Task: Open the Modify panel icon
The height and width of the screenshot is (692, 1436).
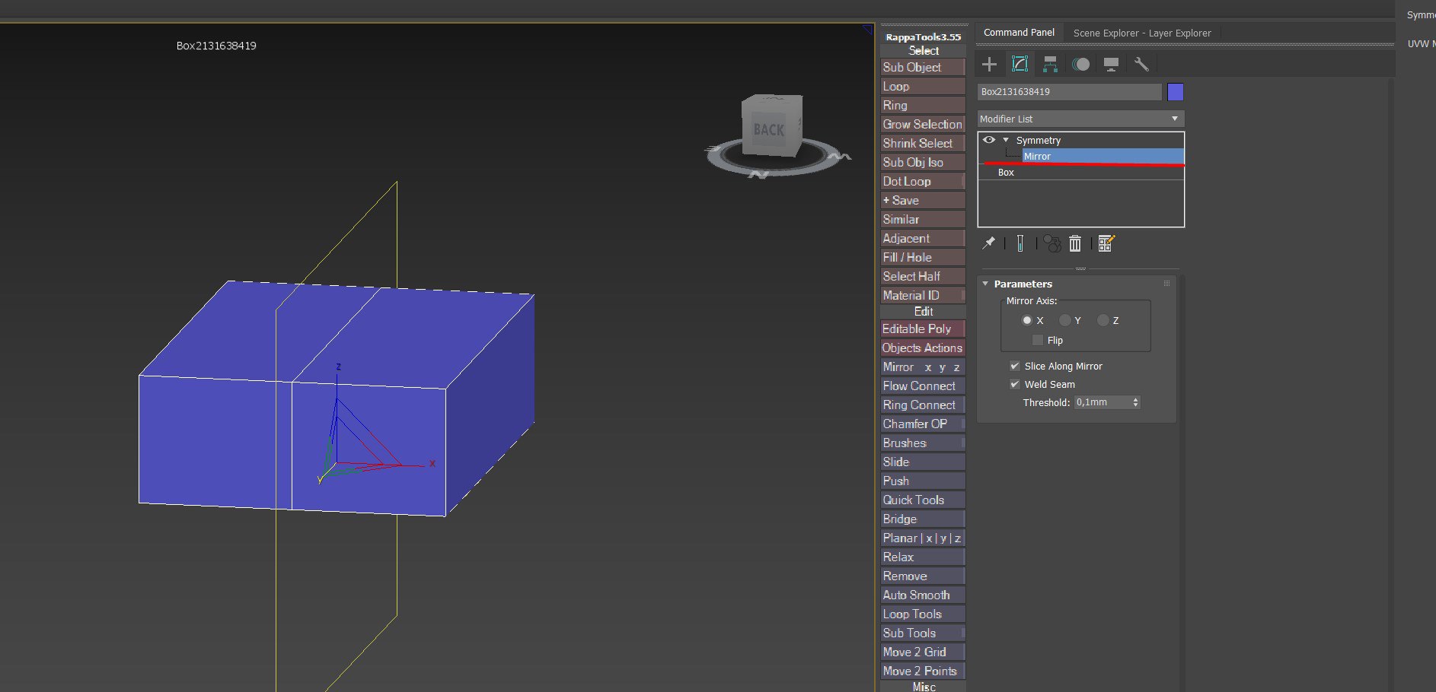Action: click(1020, 64)
